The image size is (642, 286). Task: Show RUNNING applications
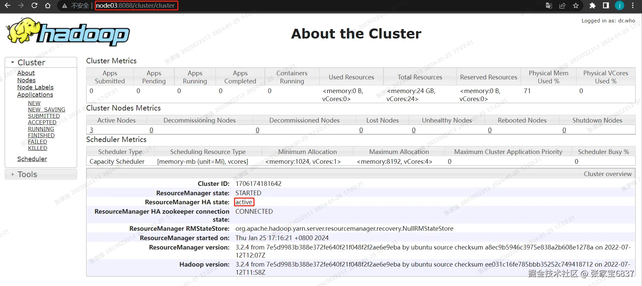pos(41,129)
